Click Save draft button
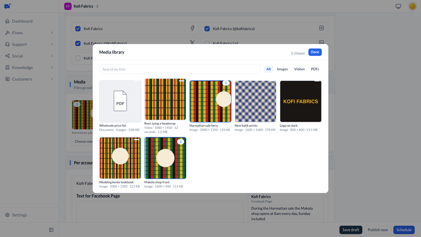421x237 pixels. [x=351, y=230]
